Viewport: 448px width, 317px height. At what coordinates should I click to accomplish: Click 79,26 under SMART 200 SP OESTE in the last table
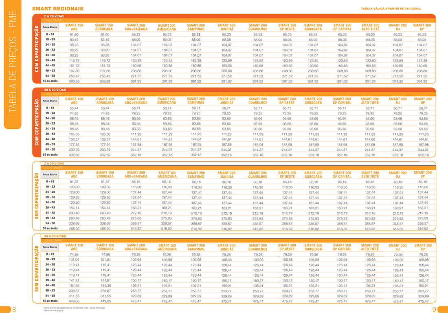287,255
